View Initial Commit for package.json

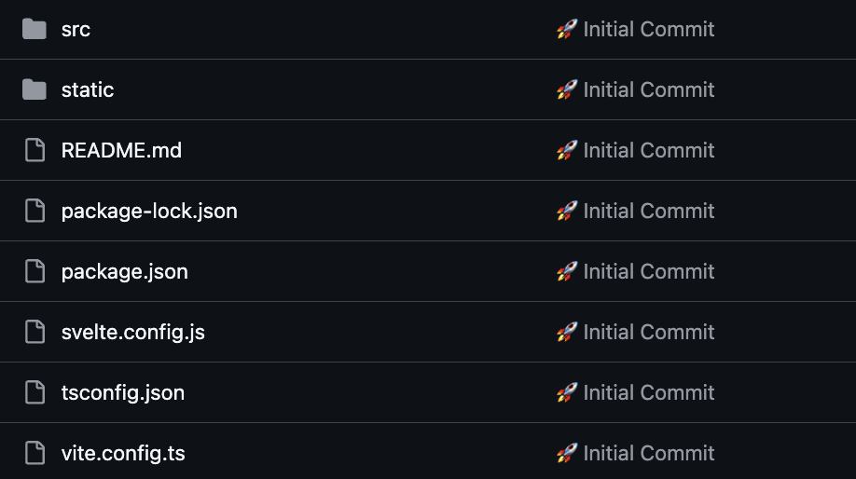(648, 271)
